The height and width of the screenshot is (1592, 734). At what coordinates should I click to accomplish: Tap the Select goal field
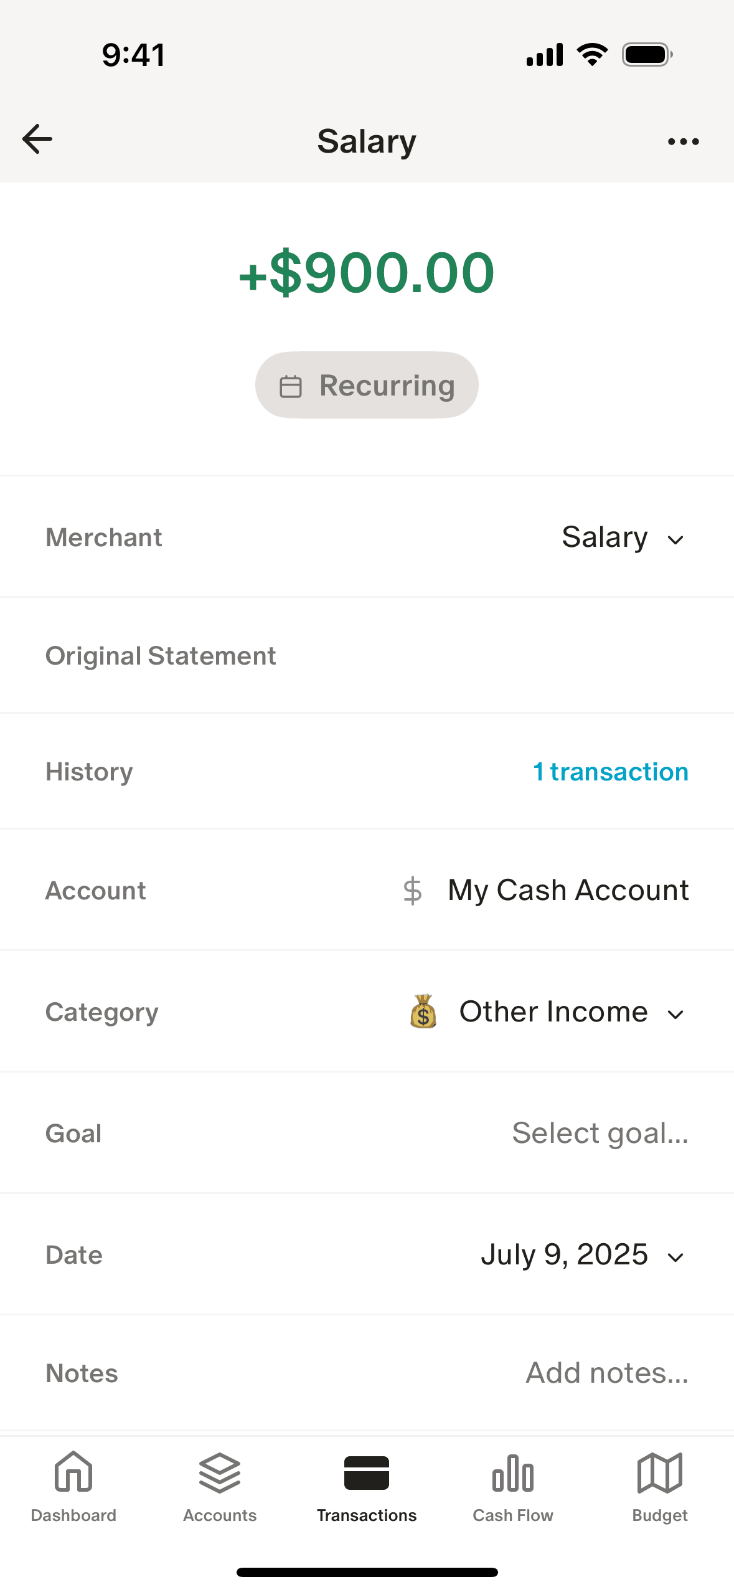(600, 1133)
